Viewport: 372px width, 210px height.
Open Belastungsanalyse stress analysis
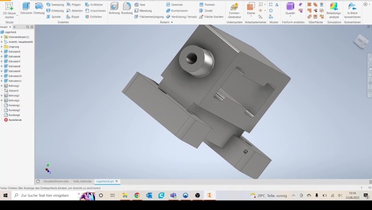point(334,10)
